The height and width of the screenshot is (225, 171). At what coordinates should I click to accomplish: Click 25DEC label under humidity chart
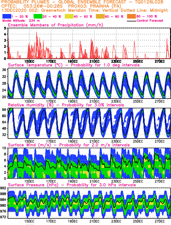[138, 141]
